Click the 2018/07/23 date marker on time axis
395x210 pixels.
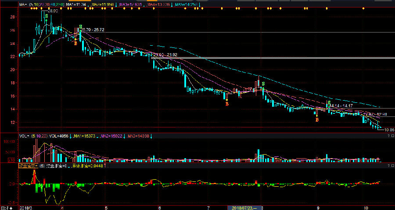click(x=244, y=207)
